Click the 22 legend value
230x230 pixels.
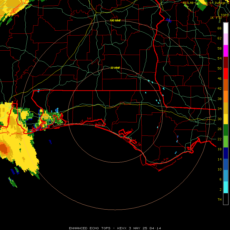(220, 139)
